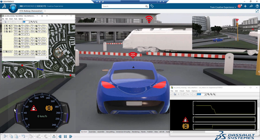Image resolution: width=260 pixels, height=140 pixels.
Task: Click horizontal scrollbar in test_interface window
Action: click(19, 57)
